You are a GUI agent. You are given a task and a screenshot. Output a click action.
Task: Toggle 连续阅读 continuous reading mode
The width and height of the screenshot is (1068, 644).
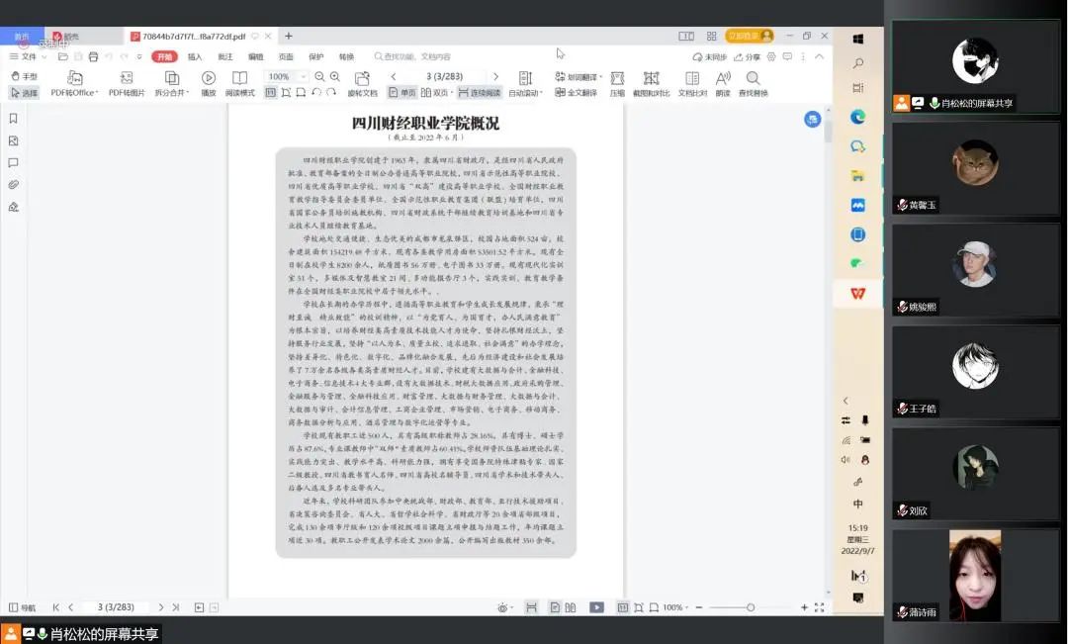(x=479, y=93)
